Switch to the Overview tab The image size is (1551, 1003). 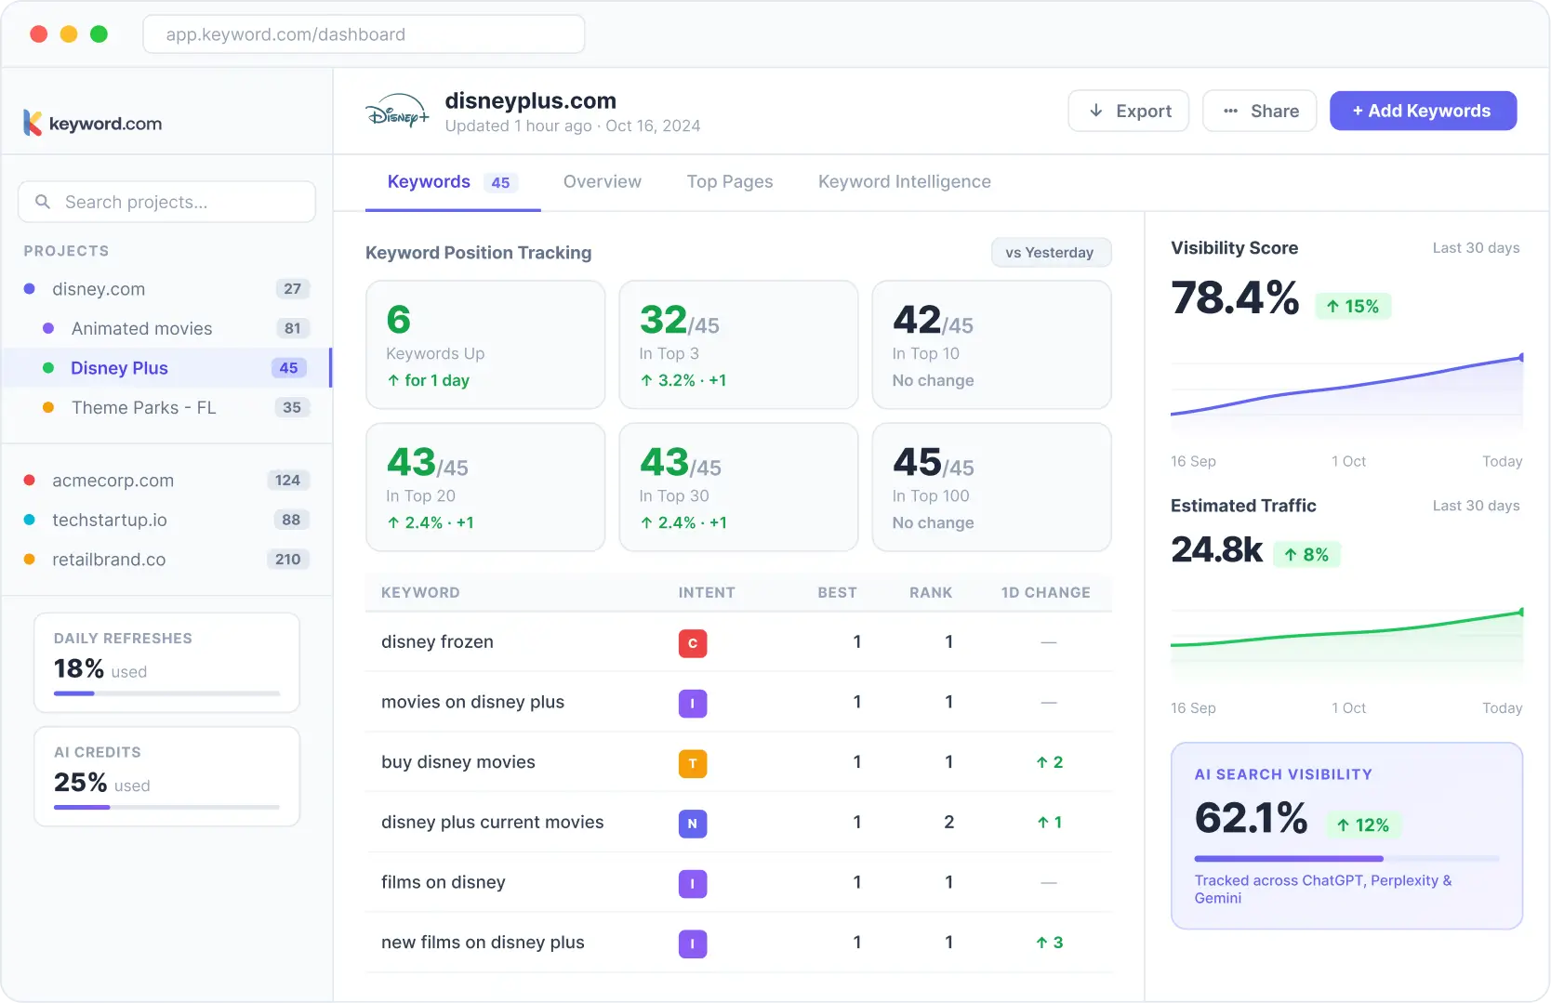(602, 182)
